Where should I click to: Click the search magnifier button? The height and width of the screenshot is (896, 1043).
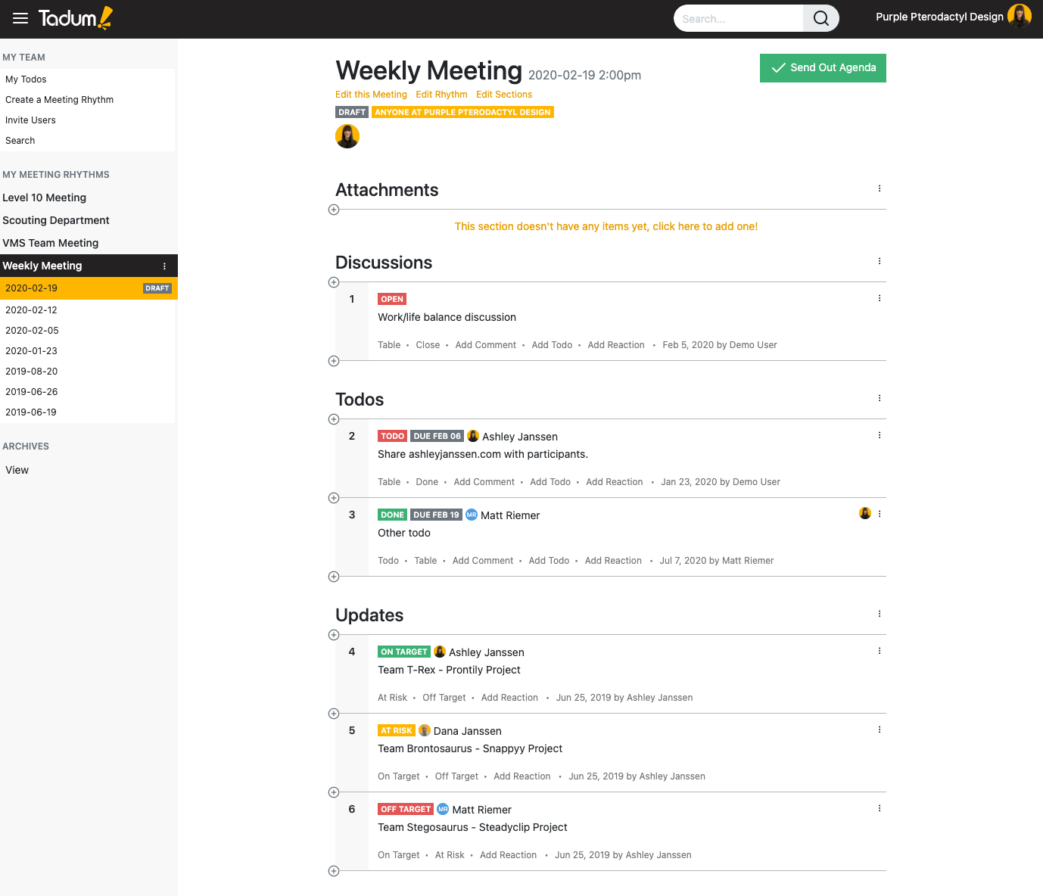click(820, 18)
